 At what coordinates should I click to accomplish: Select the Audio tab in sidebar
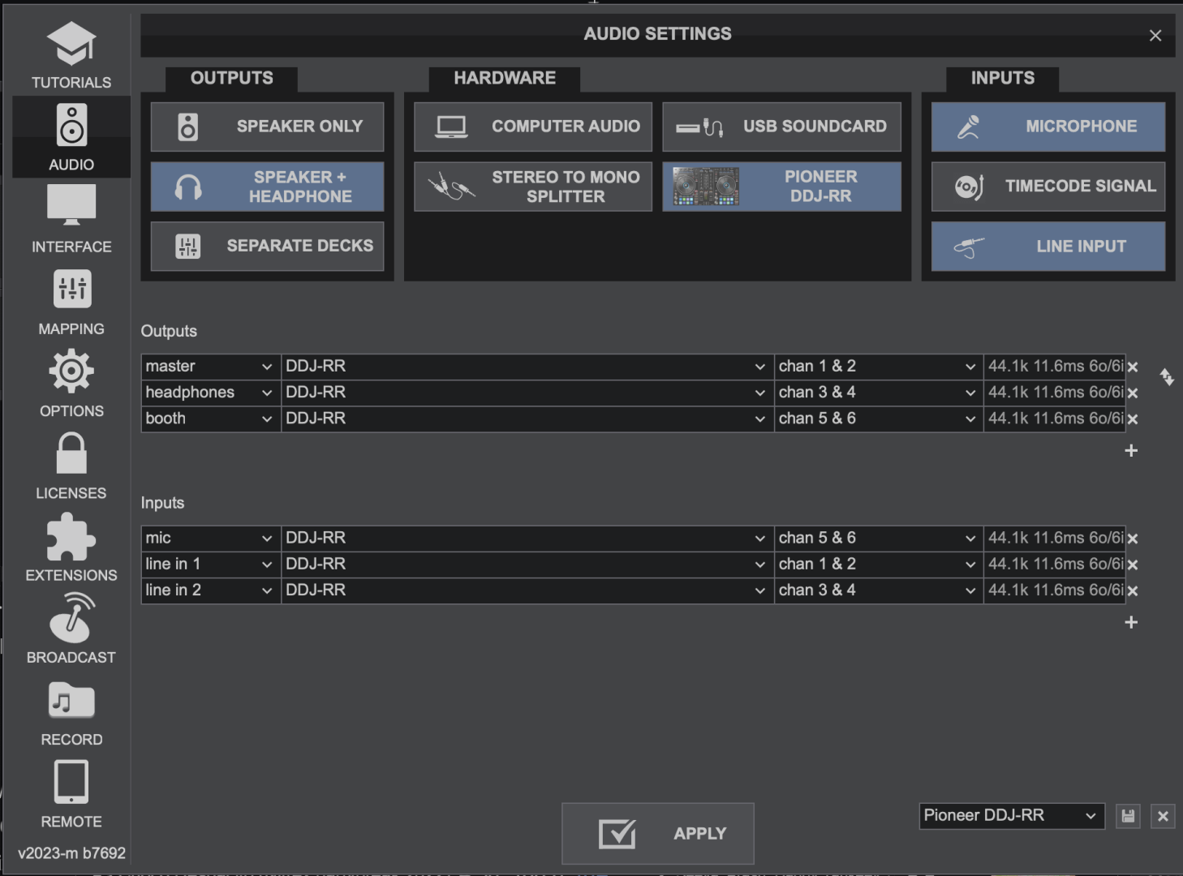71,137
